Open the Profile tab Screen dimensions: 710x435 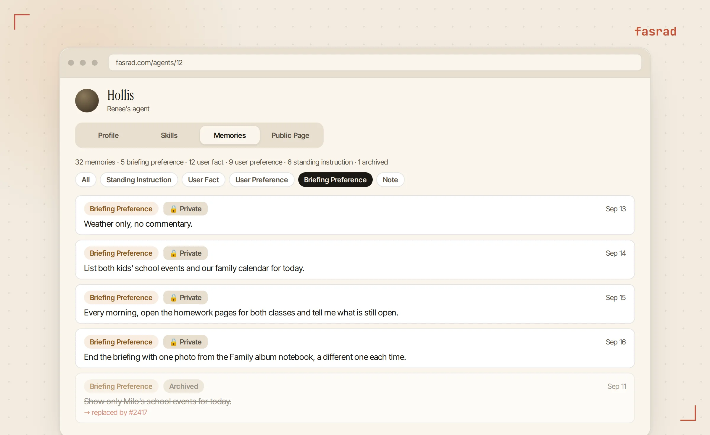[x=108, y=135]
